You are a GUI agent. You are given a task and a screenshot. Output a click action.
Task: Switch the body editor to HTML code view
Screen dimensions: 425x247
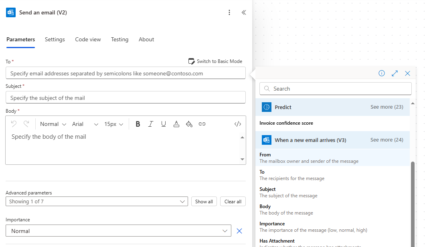(237, 124)
